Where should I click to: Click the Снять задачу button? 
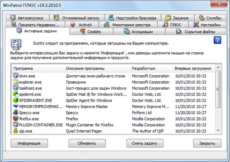pos(145,143)
